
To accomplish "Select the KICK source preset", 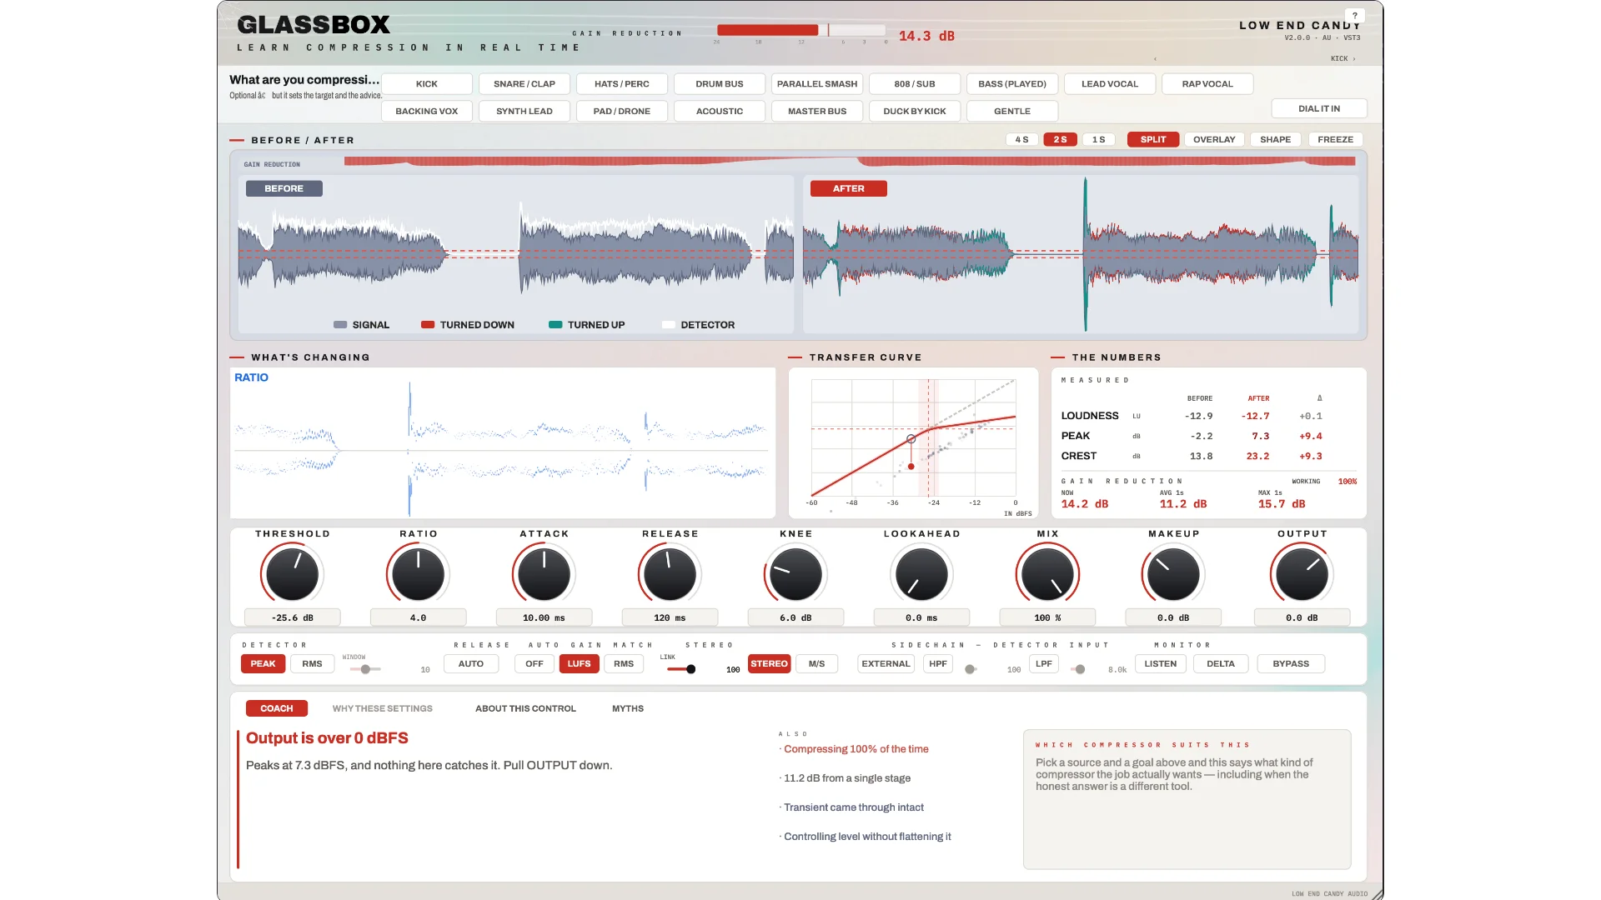I will click(427, 84).
